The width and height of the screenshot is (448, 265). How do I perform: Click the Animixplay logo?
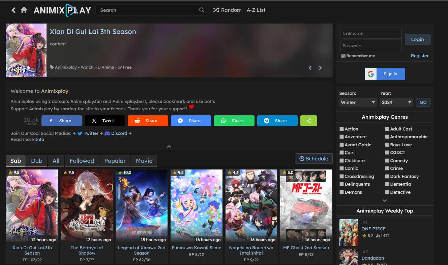[62, 10]
